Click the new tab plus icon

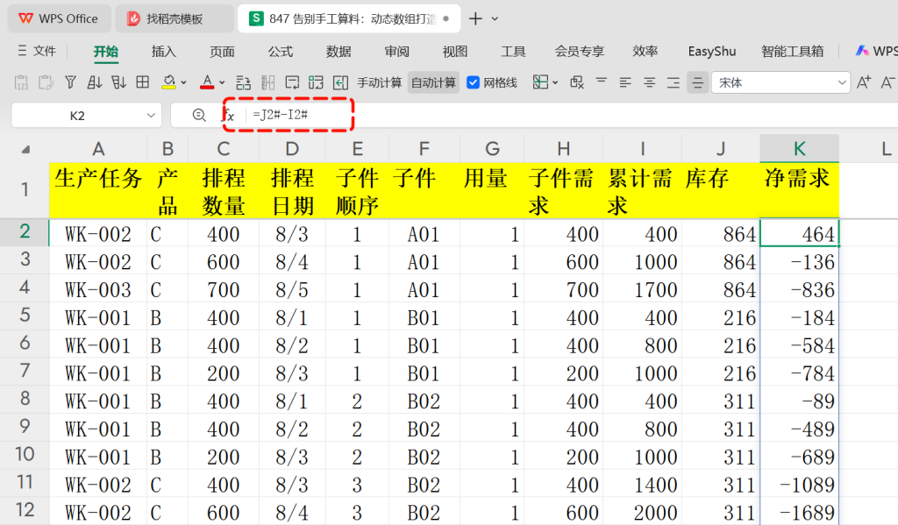pos(475,19)
